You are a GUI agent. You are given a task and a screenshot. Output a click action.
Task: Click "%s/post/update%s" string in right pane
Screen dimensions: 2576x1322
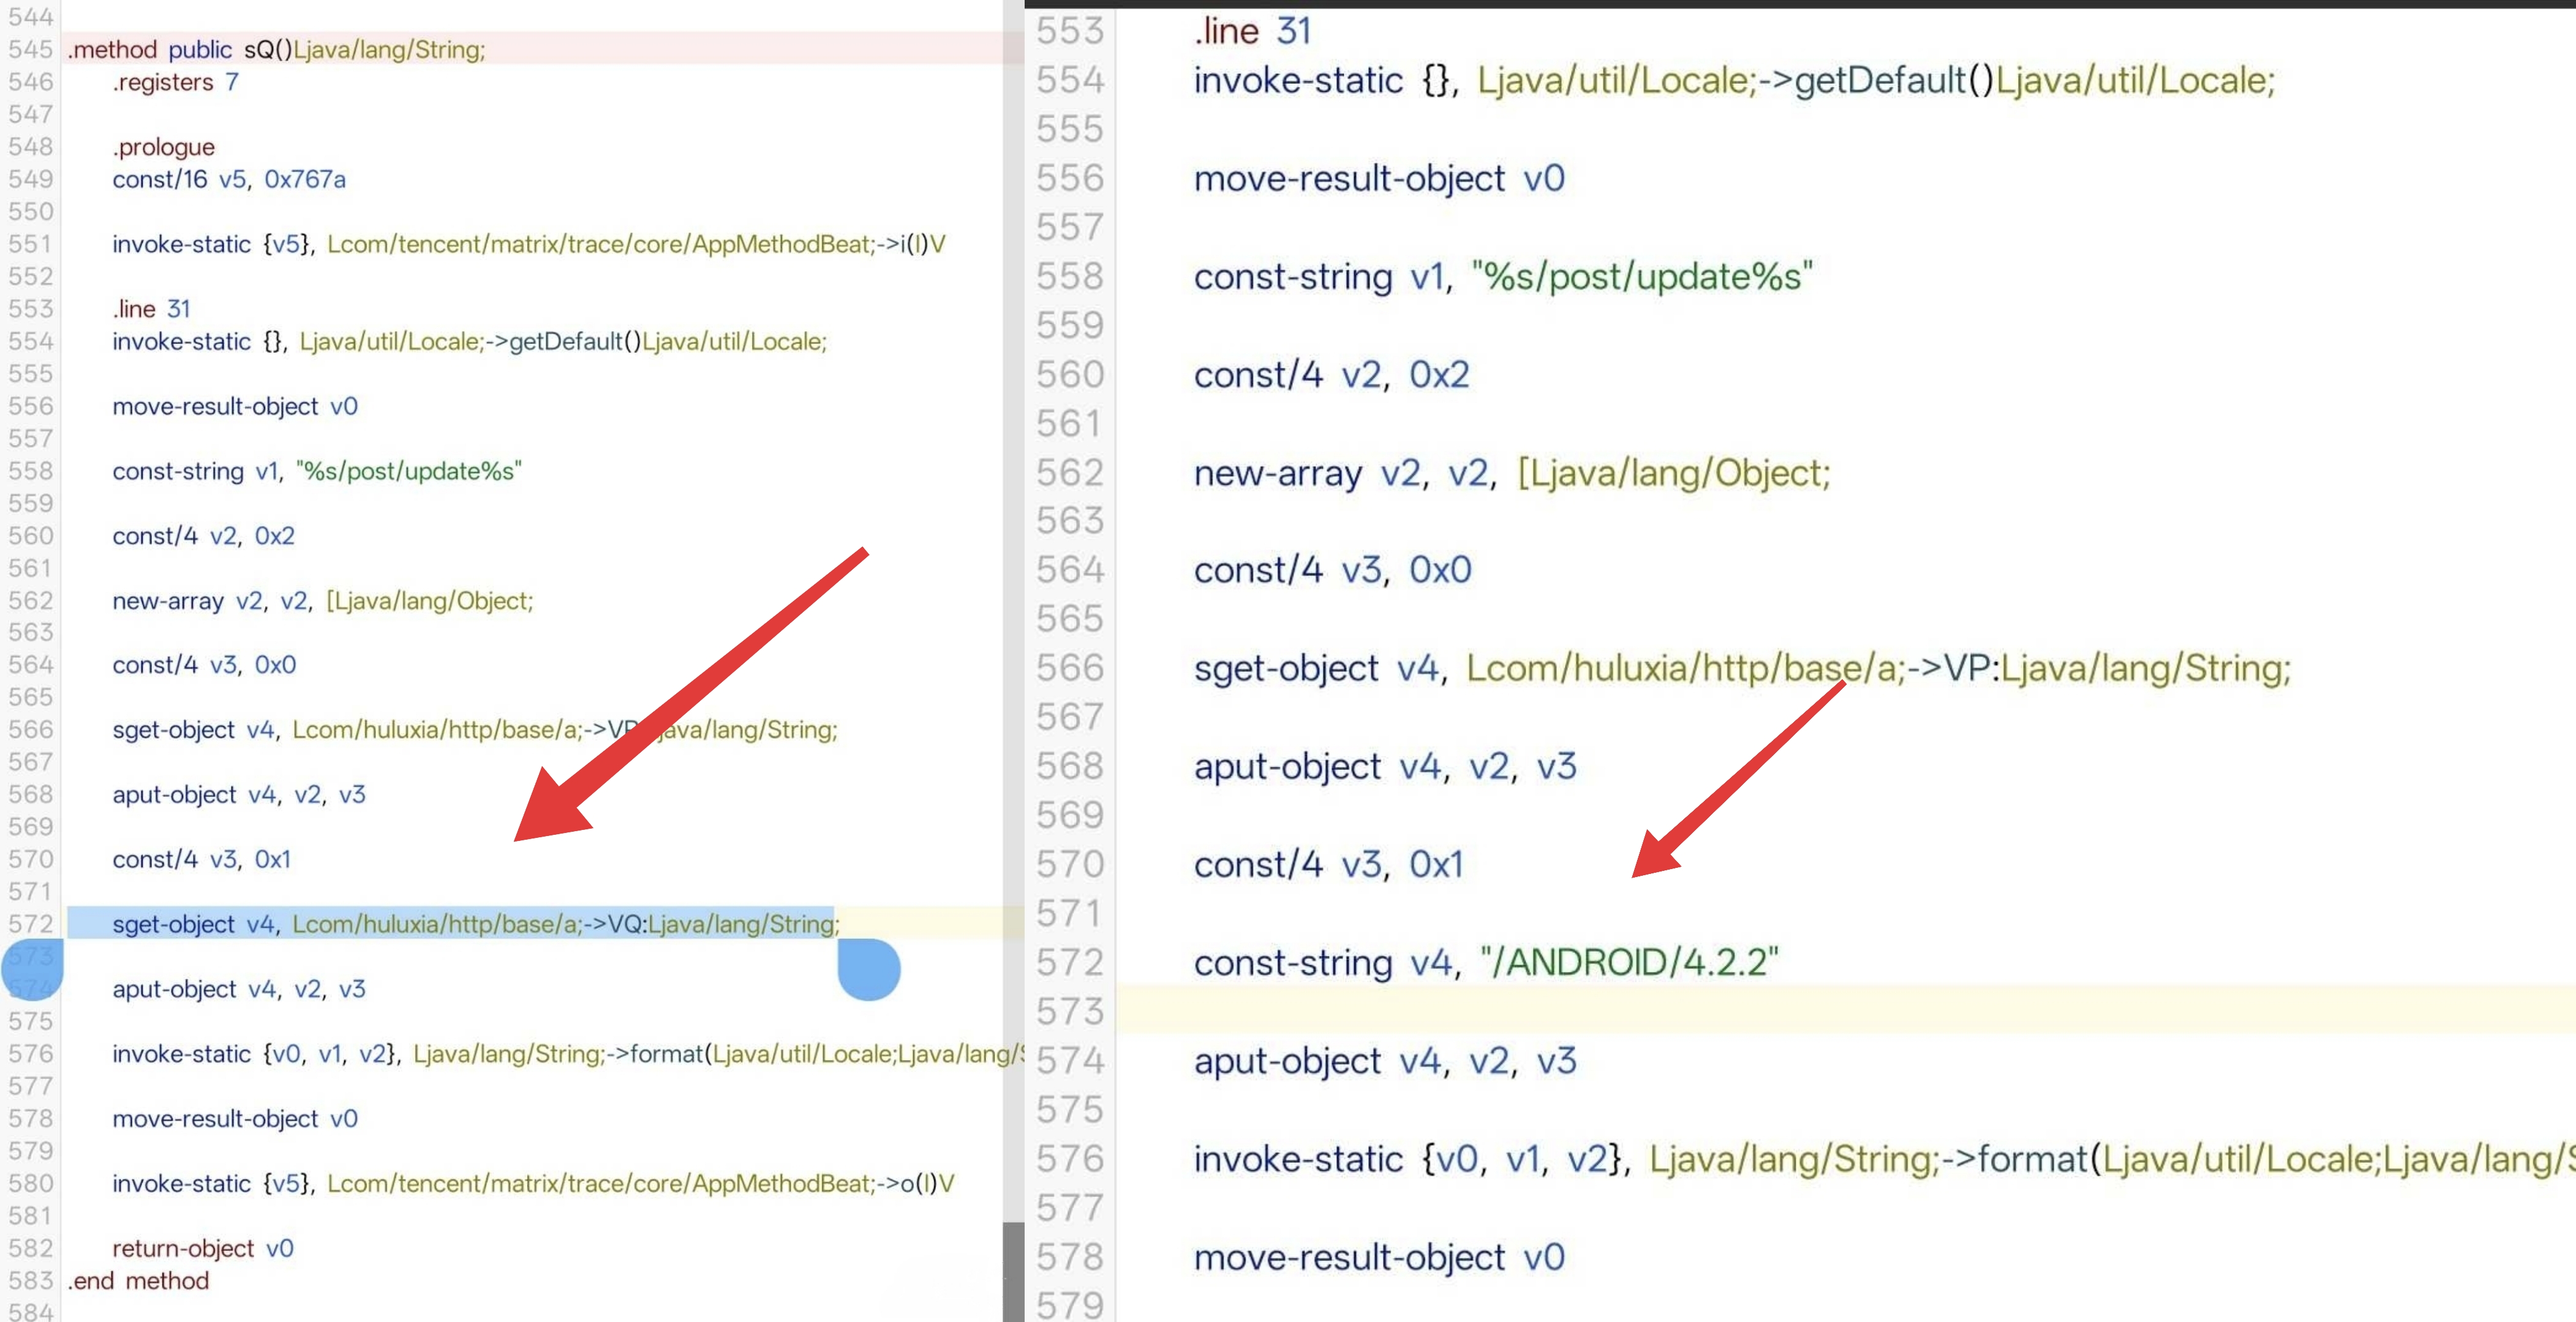(1641, 277)
